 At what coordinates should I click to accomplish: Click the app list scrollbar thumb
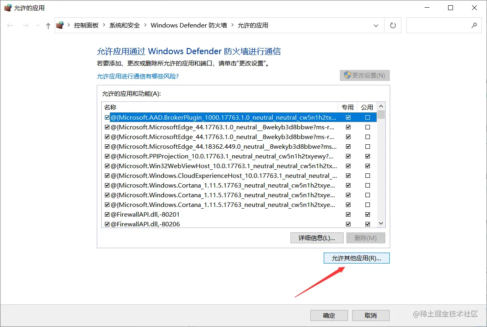[381, 115]
